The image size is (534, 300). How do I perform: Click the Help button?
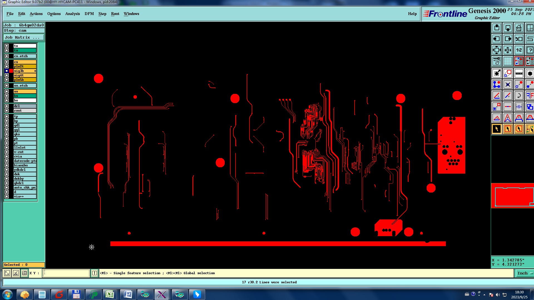point(412,14)
